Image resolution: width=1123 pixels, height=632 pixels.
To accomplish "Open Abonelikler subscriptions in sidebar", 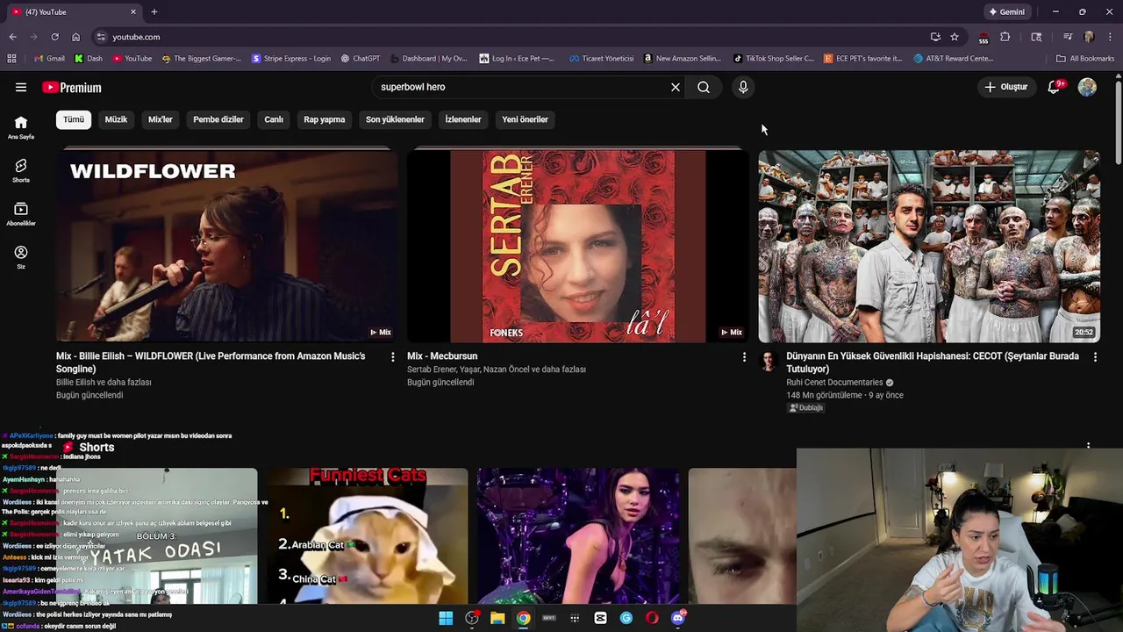I will (x=21, y=214).
